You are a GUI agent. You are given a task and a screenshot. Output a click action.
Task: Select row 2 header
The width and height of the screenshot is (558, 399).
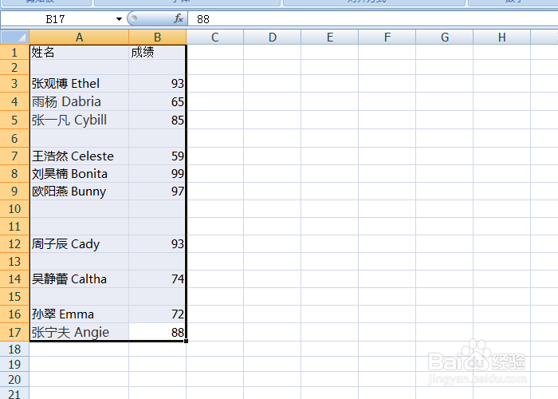coord(14,67)
